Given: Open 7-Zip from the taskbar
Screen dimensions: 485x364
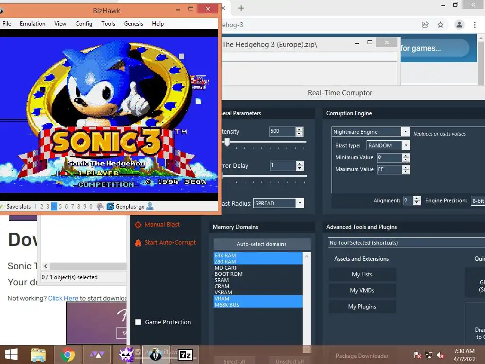Looking at the screenshot, I should pos(185,355).
